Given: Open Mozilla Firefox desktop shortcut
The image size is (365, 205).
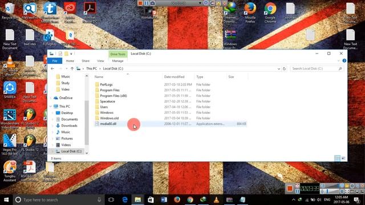Looking at the screenshot, I should (x=250, y=13).
